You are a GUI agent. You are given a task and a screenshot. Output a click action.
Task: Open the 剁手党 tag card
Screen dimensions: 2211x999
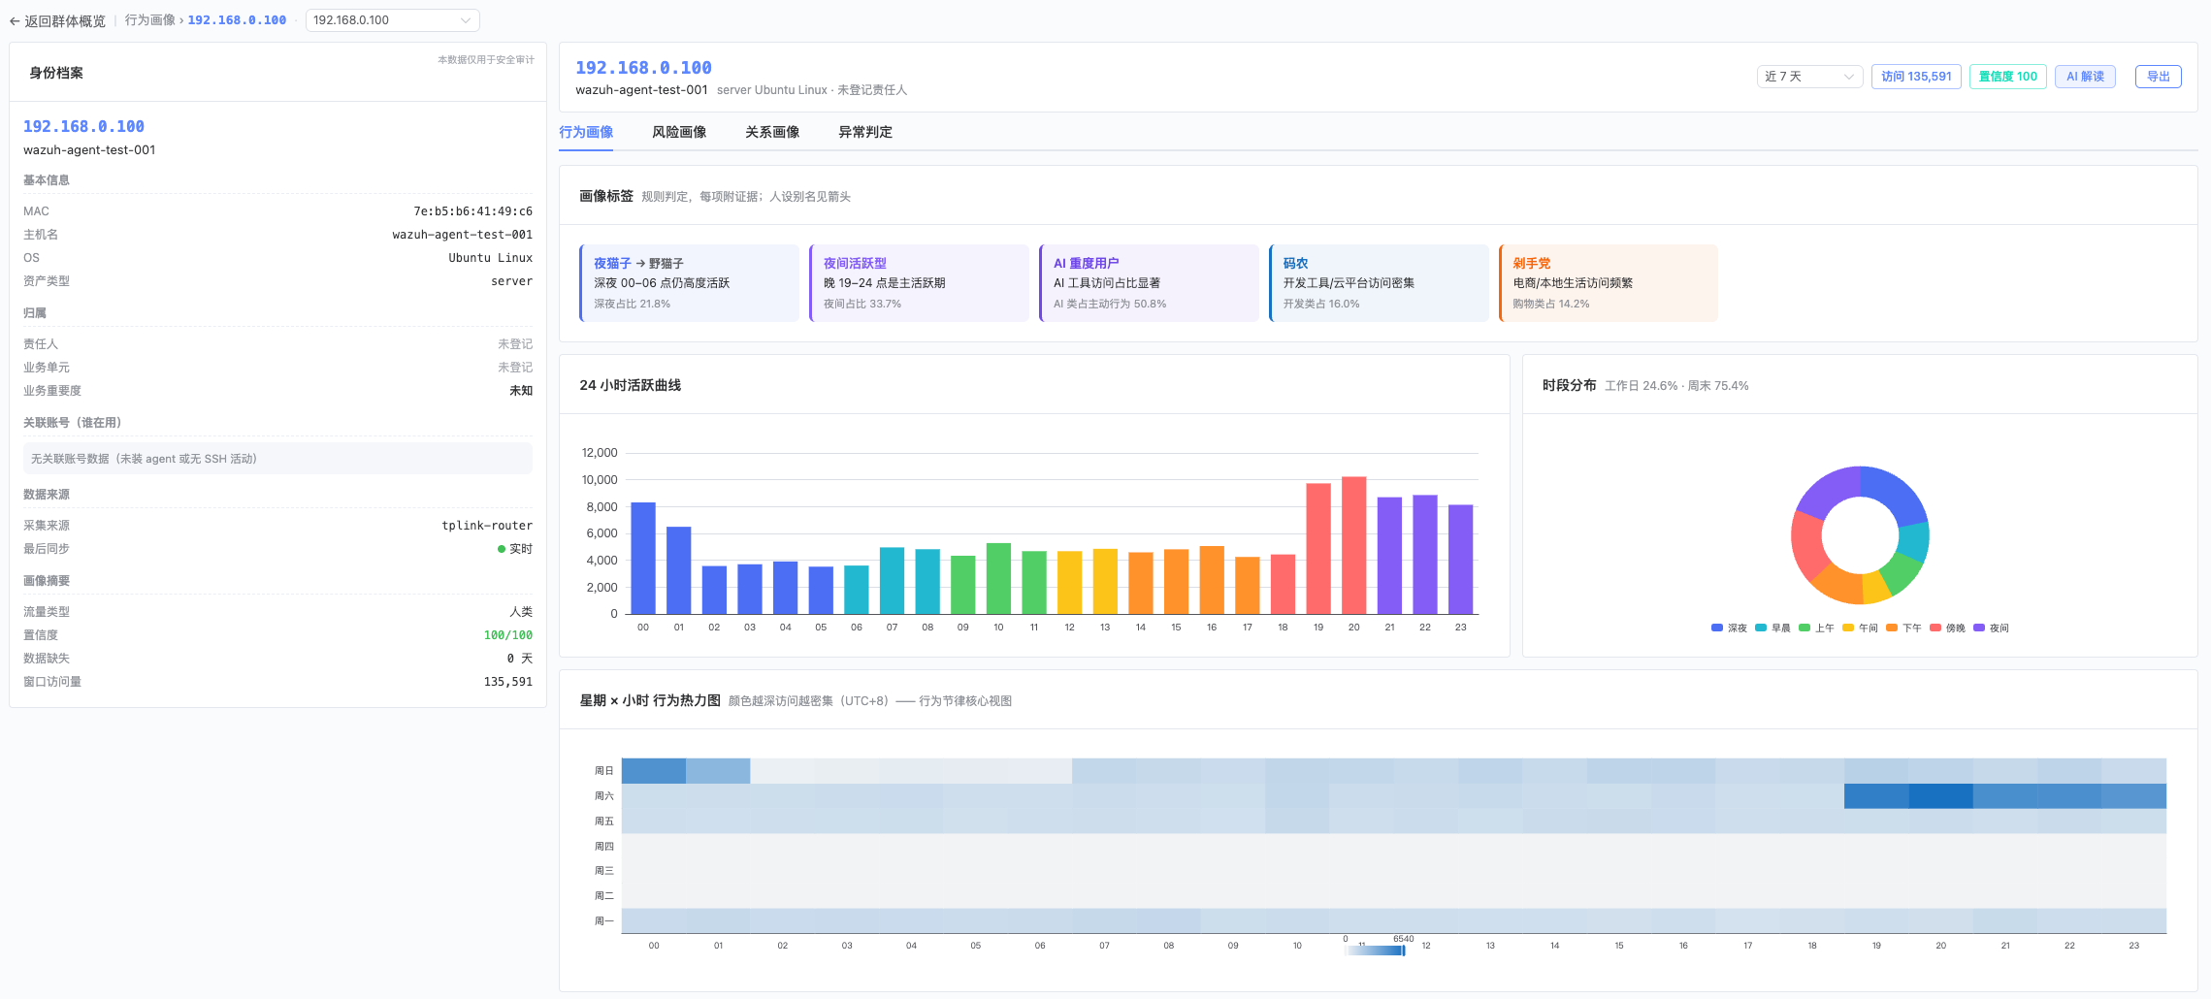(x=1609, y=283)
